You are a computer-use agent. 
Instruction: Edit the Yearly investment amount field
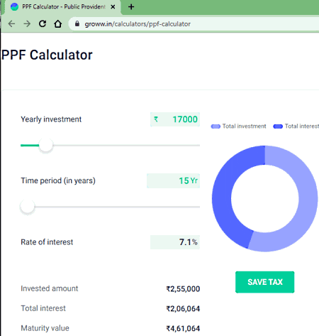175,119
